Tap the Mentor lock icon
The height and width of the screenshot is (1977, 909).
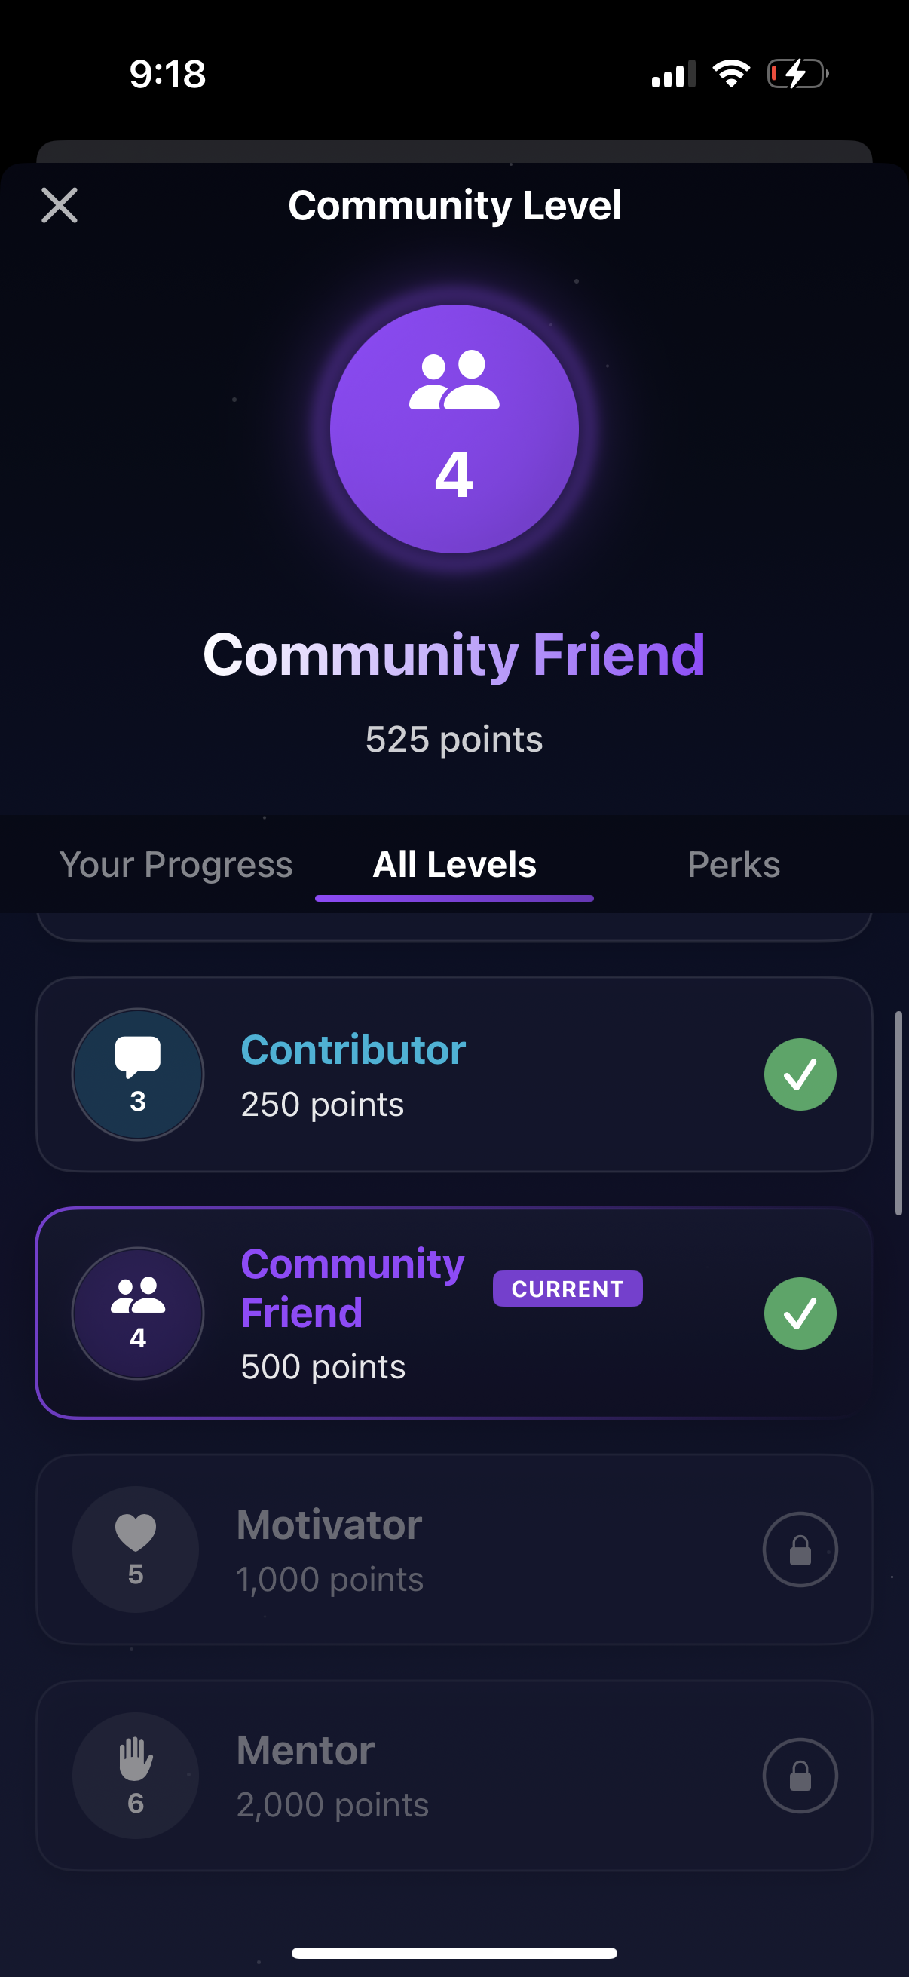[800, 1775]
